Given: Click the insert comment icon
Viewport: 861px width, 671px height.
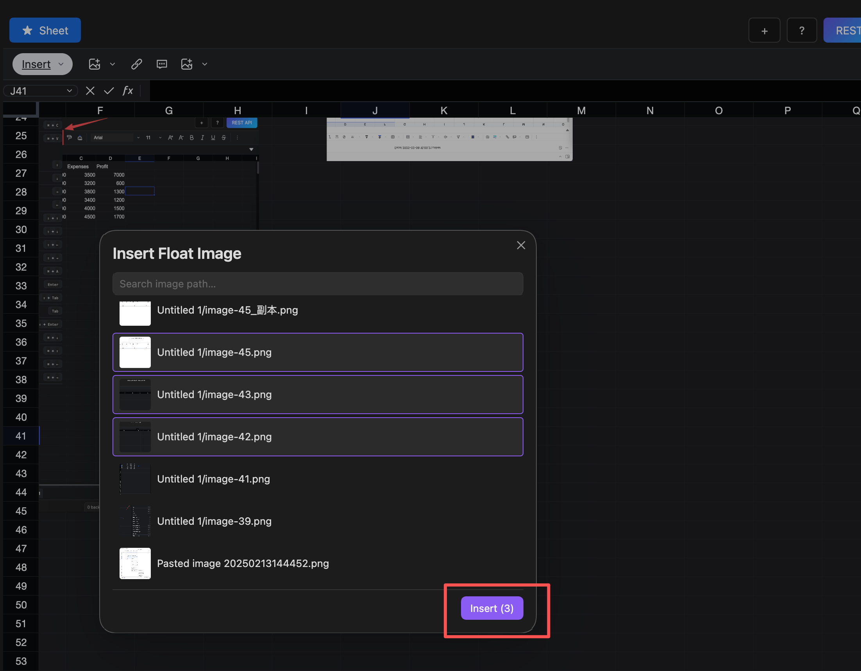Looking at the screenshot, I should (162, 64).
